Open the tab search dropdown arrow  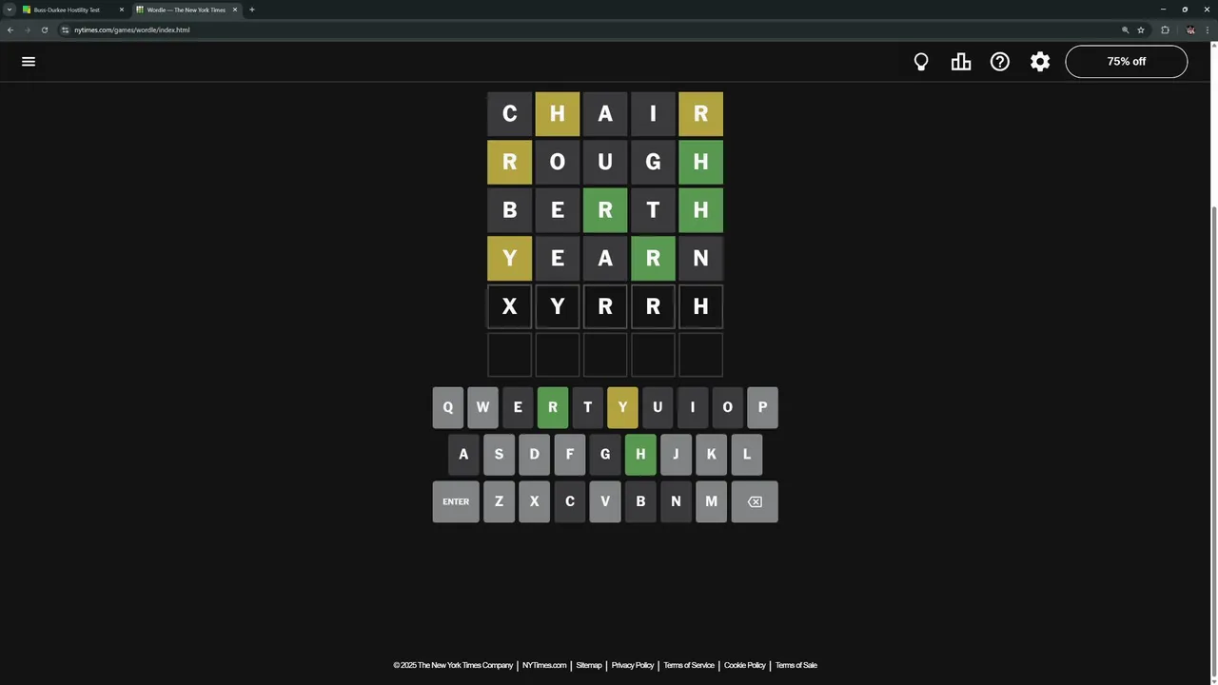(10, 10)
